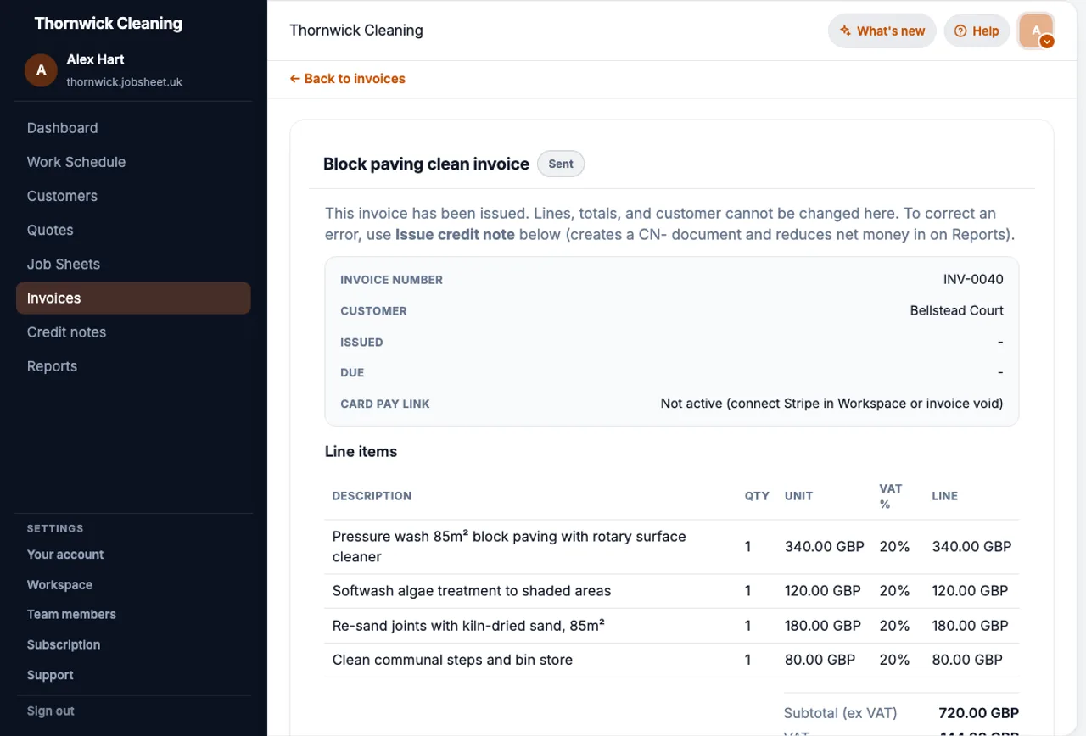Click the What's new button
This screenshot has height=736, width=1086.
pyautogui.click(x=882, y=31)
